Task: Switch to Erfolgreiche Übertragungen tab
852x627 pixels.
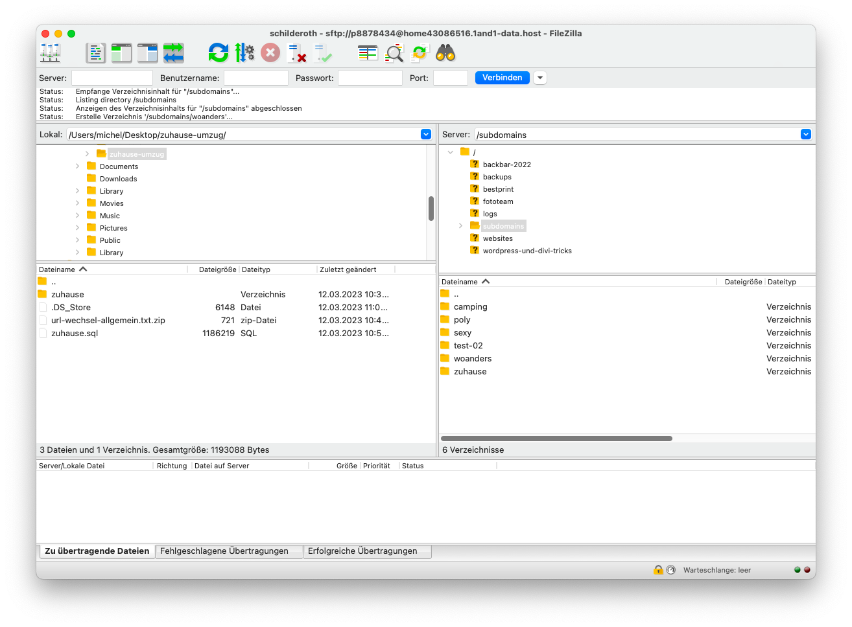Action: (362, 551)
